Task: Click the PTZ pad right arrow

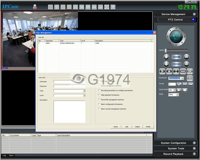Action: (184, 36)
